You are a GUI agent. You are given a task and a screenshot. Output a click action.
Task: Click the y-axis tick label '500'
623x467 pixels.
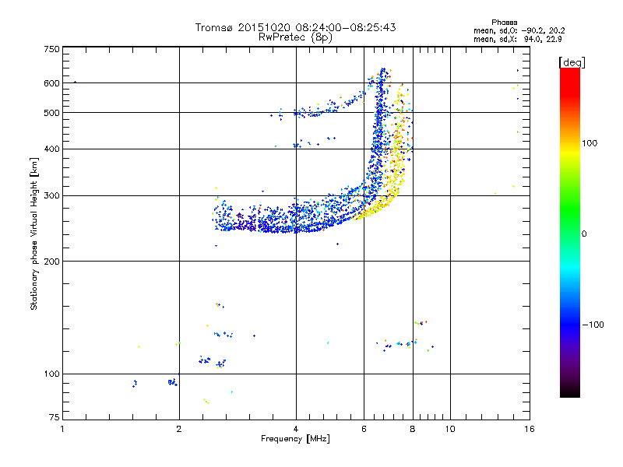point(51,113)
